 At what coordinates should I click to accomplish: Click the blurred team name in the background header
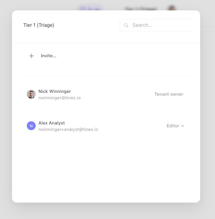pyautogui.click(x=141, y=8)
